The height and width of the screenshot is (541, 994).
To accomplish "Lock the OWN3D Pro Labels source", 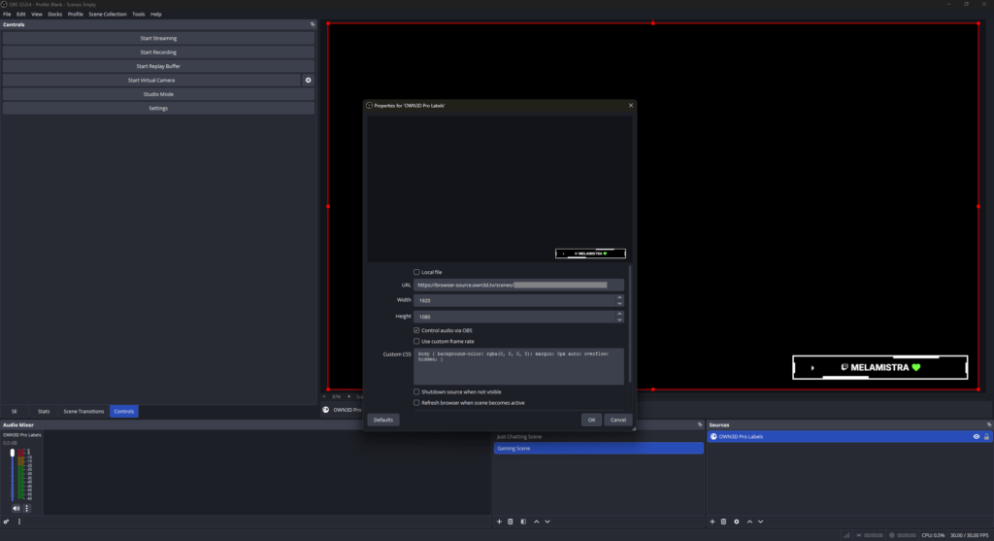I will pyautogui.click(x=987, y=437).
